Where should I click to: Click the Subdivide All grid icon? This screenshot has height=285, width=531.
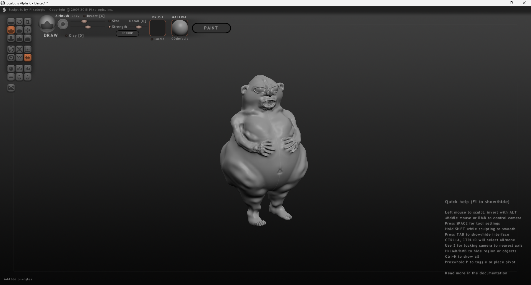click(28, 49)
